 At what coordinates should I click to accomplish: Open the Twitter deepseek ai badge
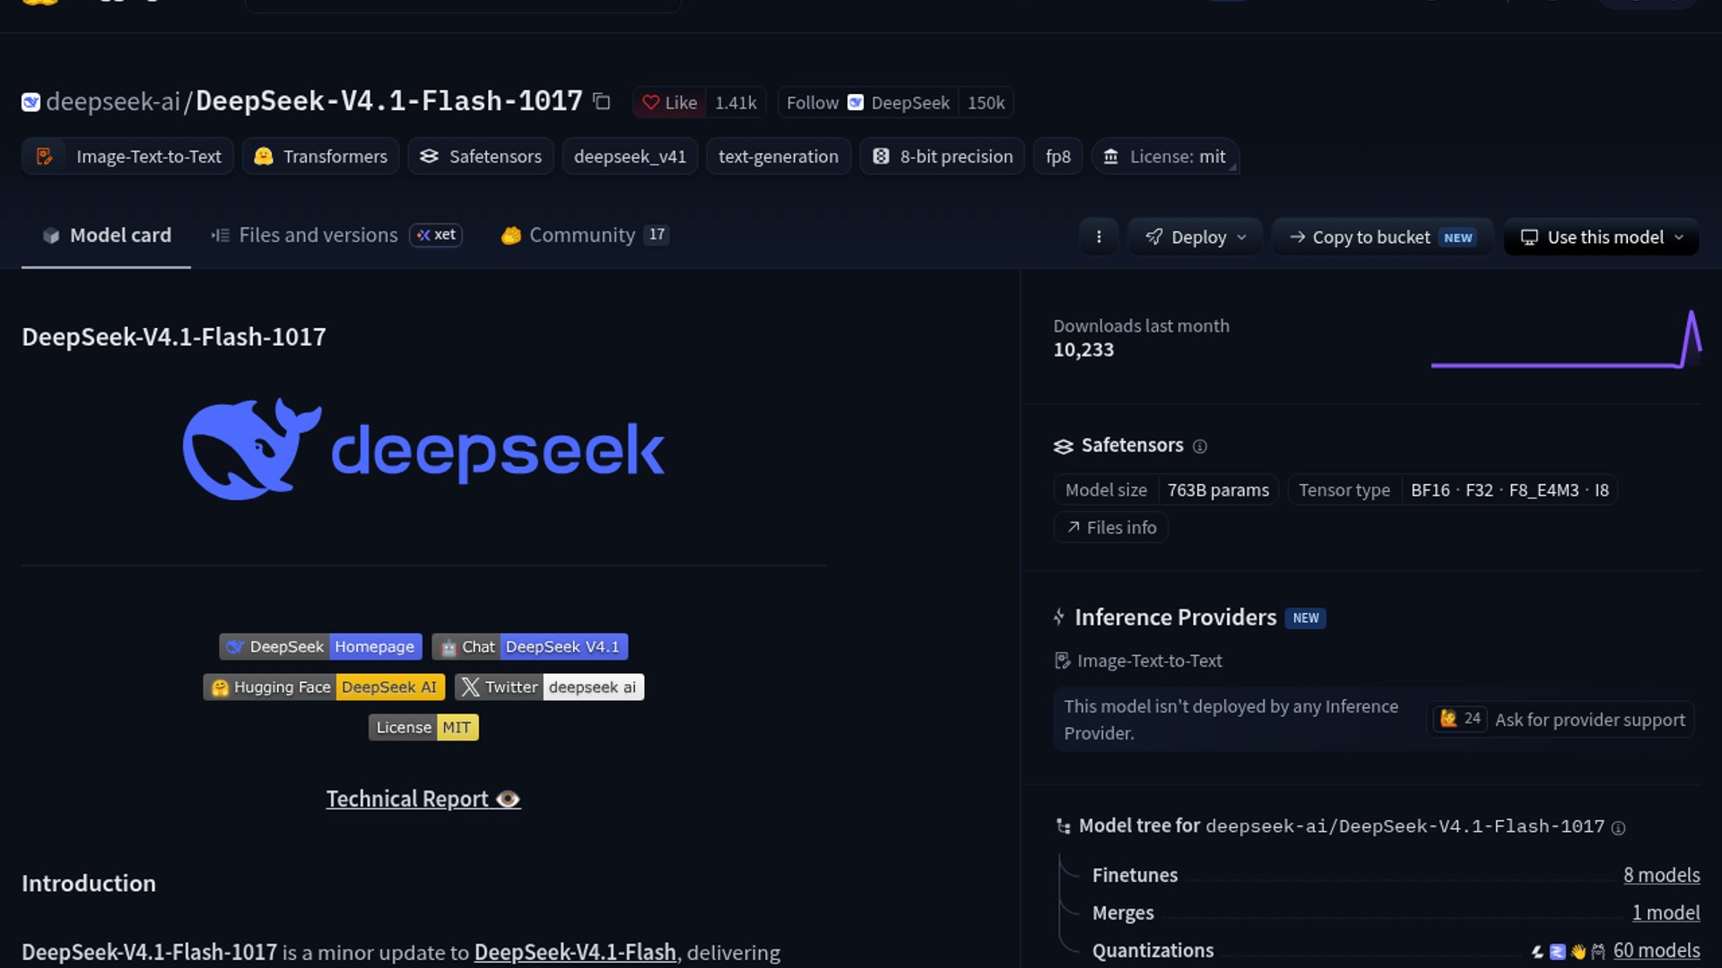point(549,687)
